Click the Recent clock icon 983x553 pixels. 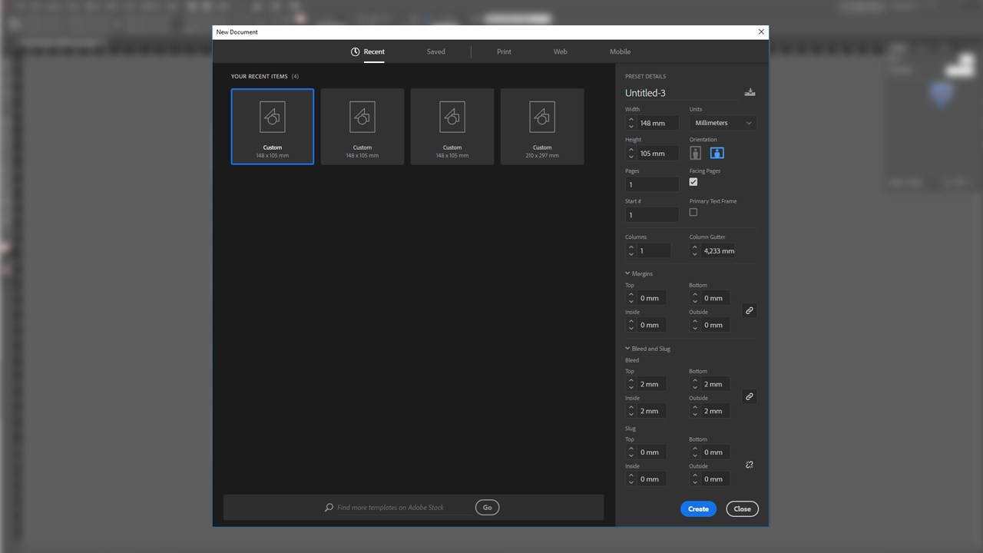355,51
